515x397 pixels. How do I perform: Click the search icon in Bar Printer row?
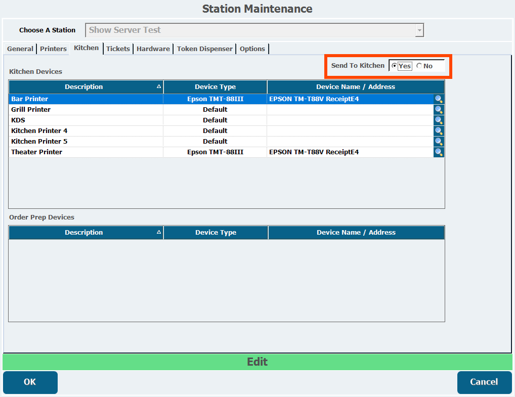[439, 99]
